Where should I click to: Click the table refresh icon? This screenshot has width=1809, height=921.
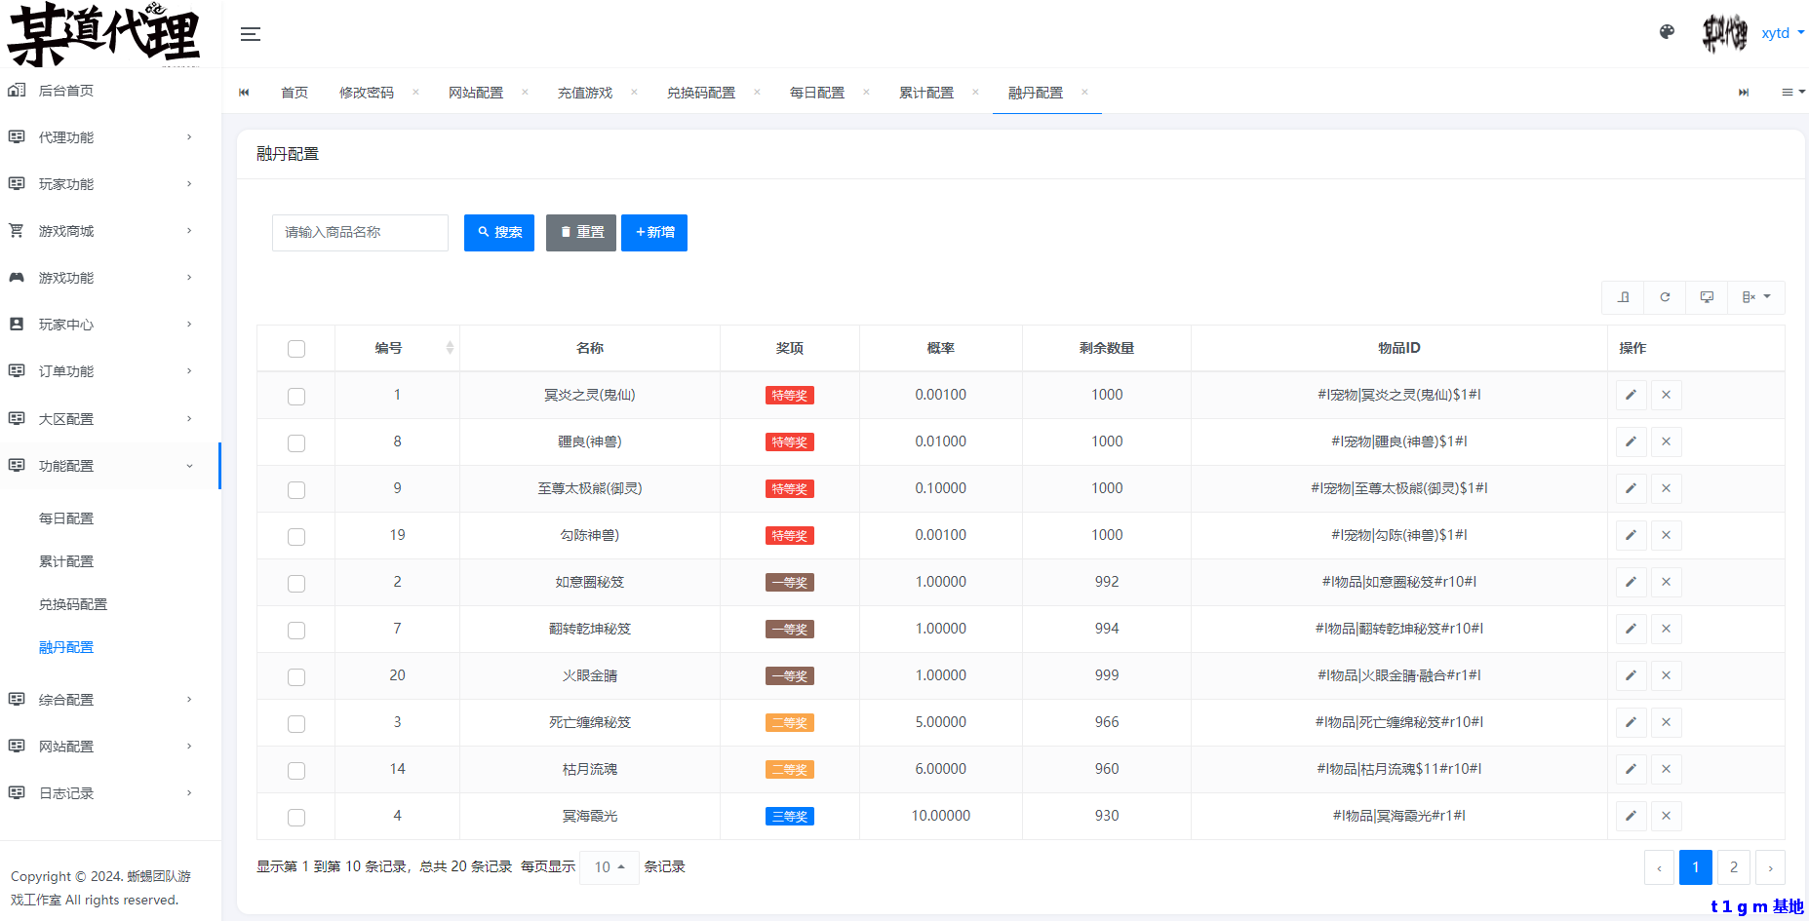coord(1665,297)
